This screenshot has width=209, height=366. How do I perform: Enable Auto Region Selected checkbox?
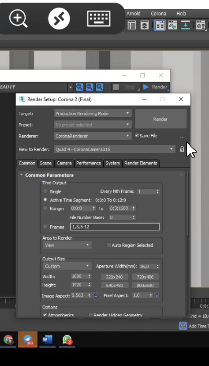[x=109, y=244]
